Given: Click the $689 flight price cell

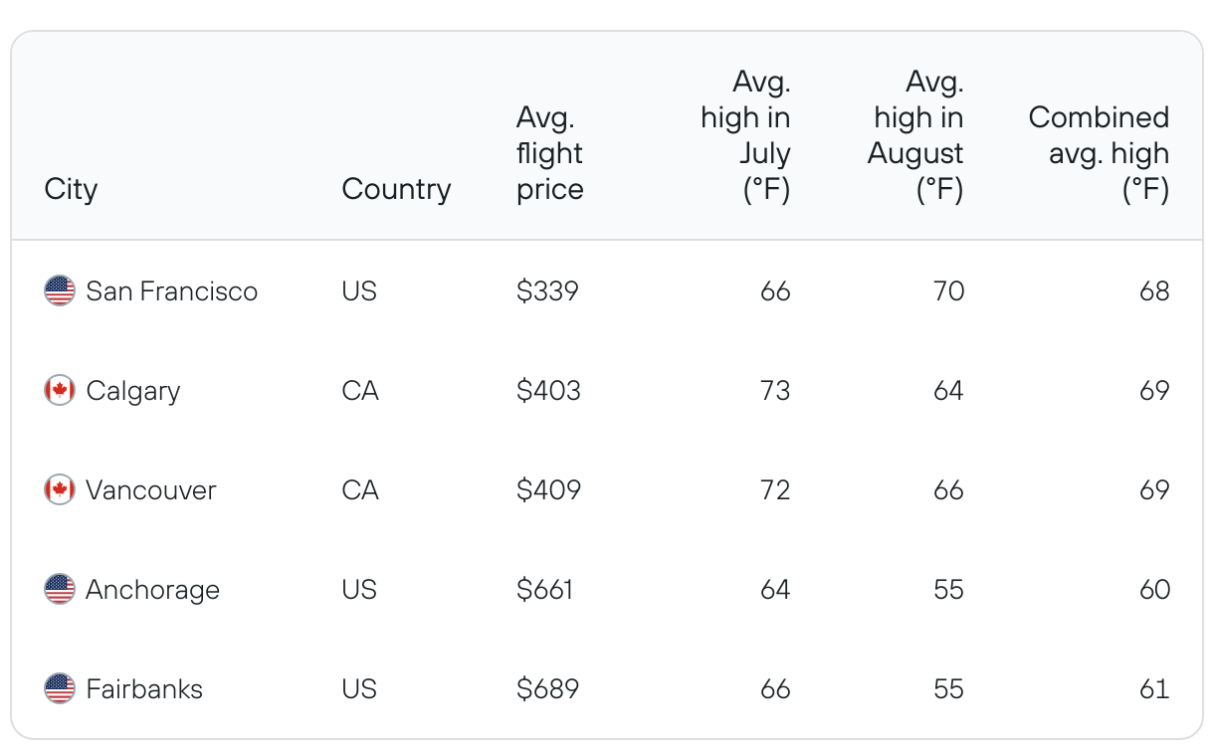Looking at the screenshot, I should [x=547, y=689].
